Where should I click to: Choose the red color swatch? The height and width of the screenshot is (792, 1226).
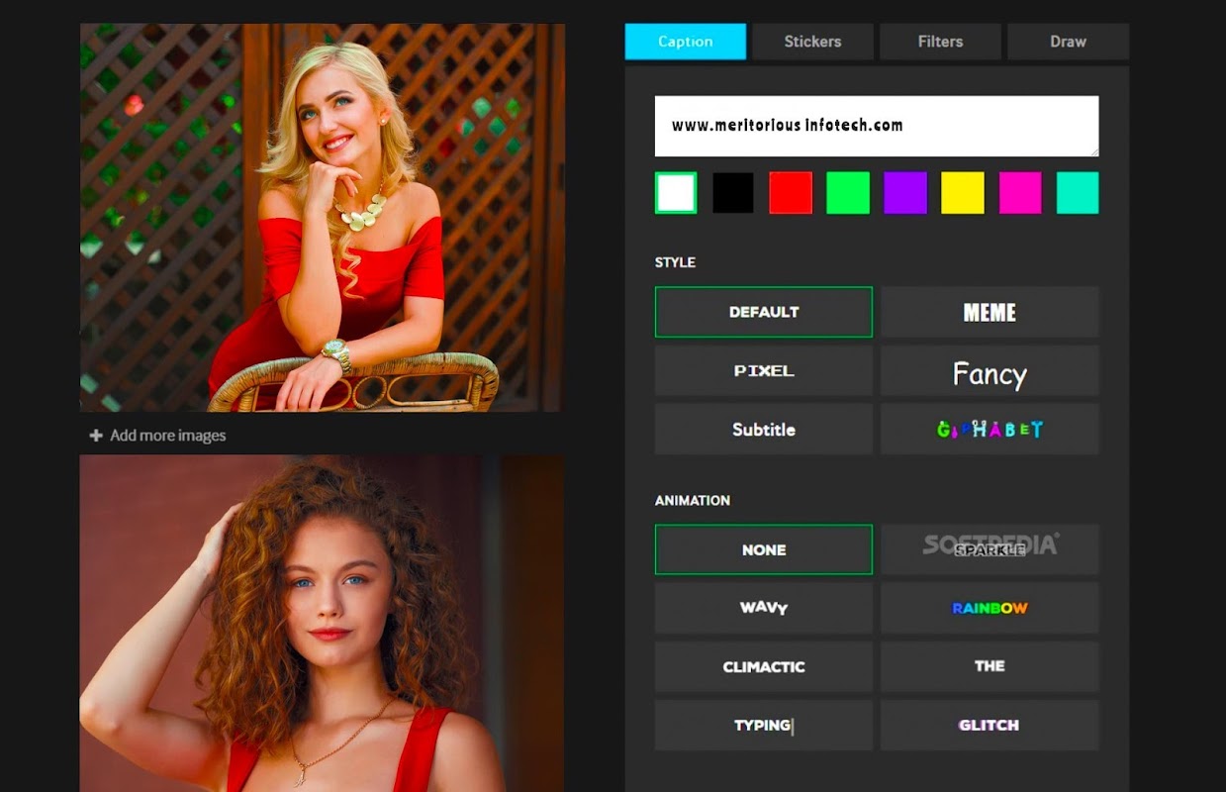[x=791, y=193]
